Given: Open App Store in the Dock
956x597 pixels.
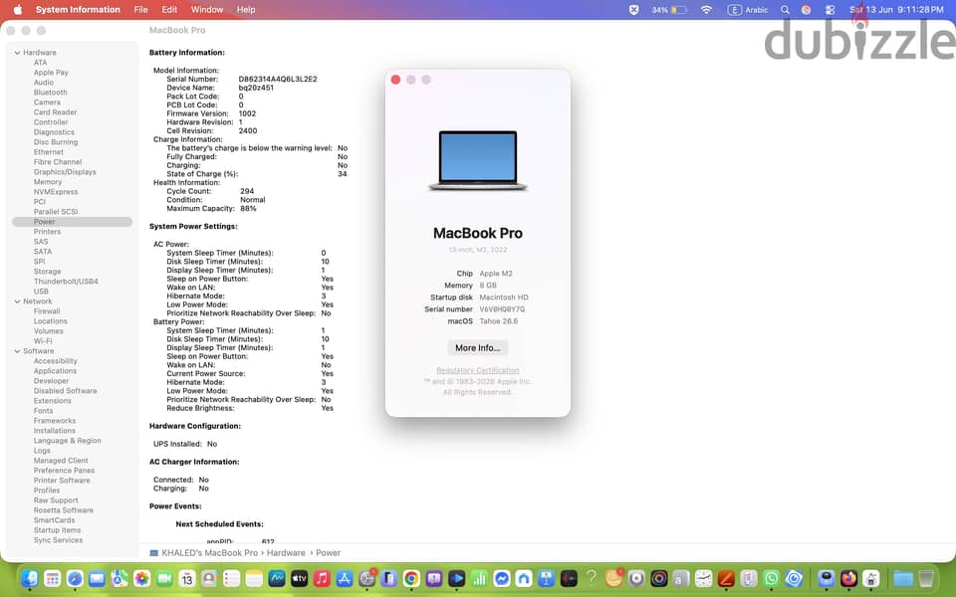Looking at the screenshot, I should pos(345,579).
